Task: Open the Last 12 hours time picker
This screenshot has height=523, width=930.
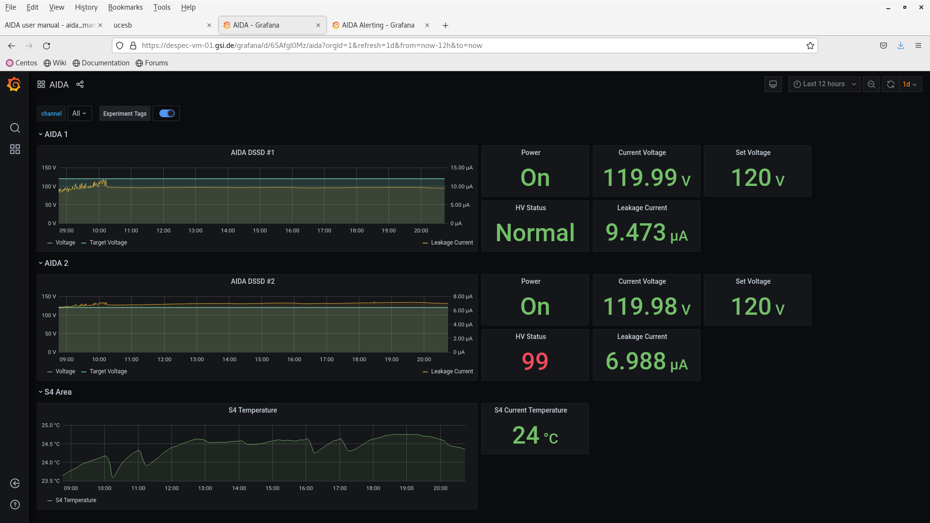Action: 824,84
